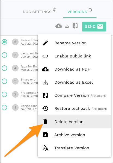
Task: Click the cloud PDF download toolbar icon
Action: 59,26
